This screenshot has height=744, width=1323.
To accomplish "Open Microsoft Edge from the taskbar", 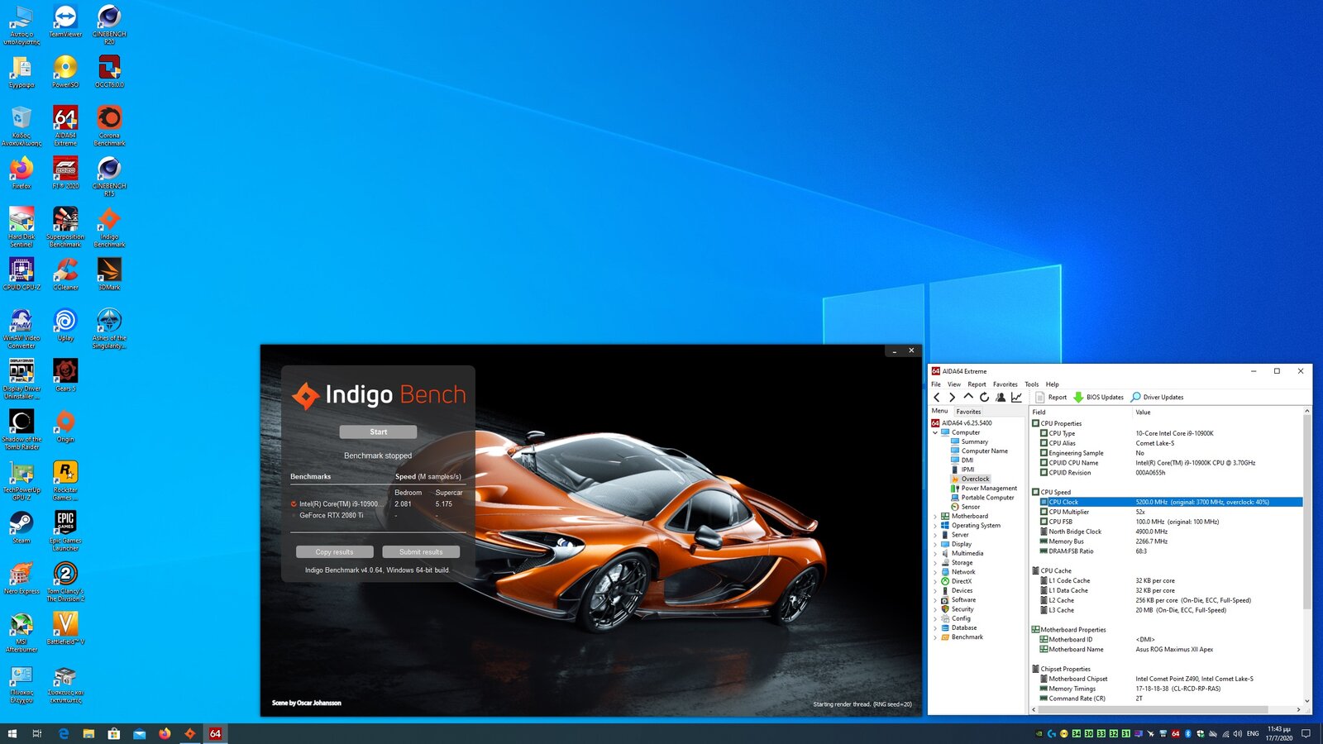I will coord(64,733).
